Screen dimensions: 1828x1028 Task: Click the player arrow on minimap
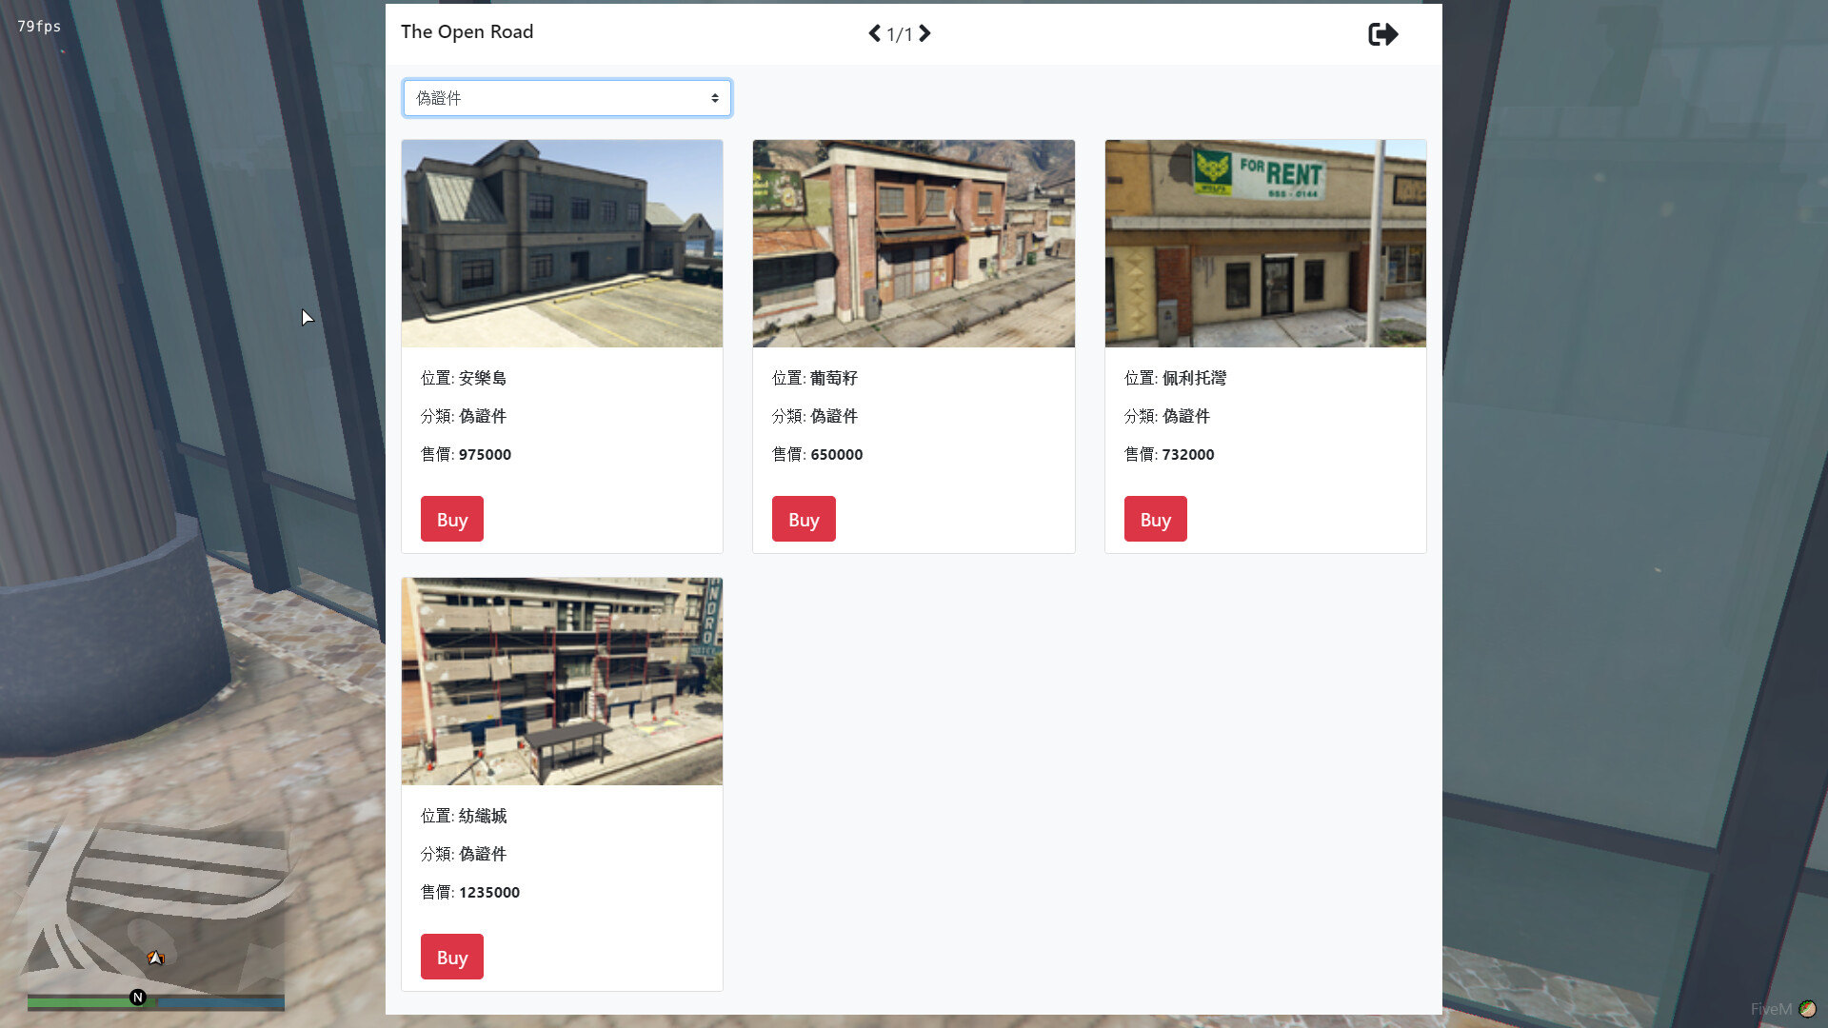point(155,958)
